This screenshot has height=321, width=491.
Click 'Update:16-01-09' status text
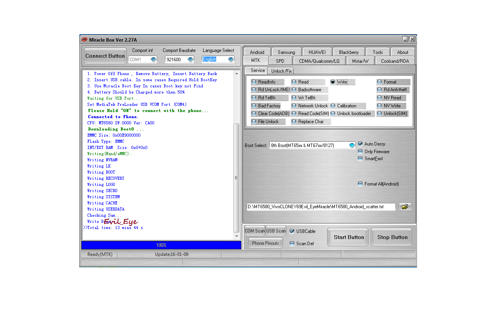point(172,254)
